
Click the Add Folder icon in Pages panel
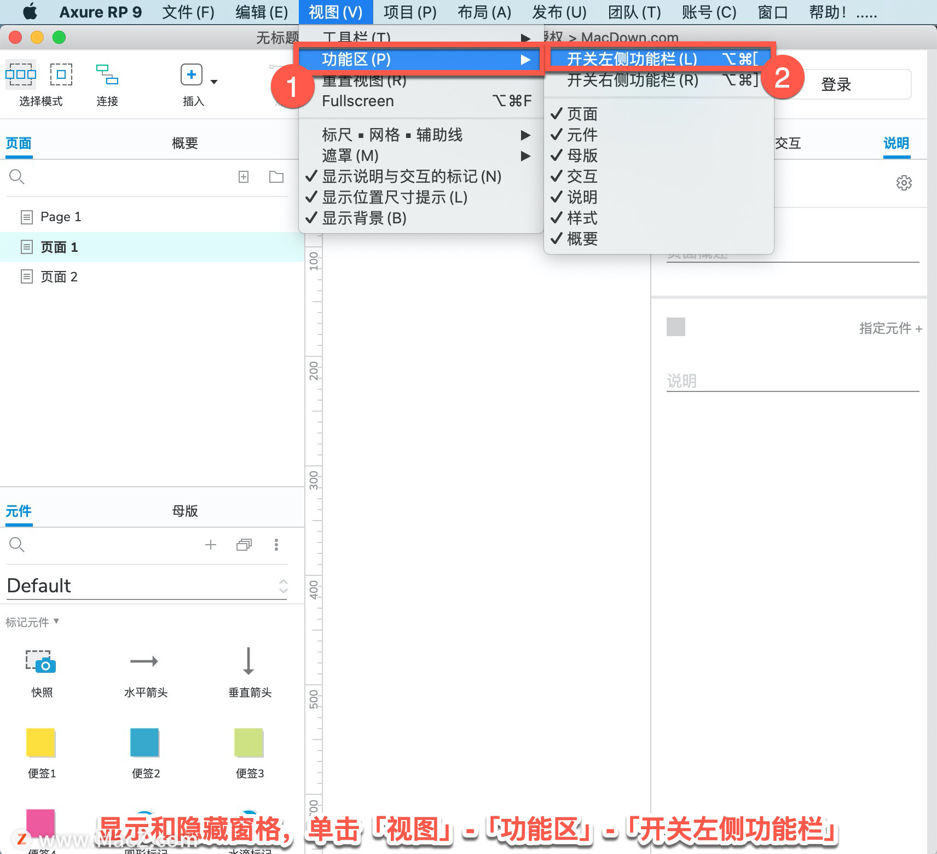coord(276,177)
